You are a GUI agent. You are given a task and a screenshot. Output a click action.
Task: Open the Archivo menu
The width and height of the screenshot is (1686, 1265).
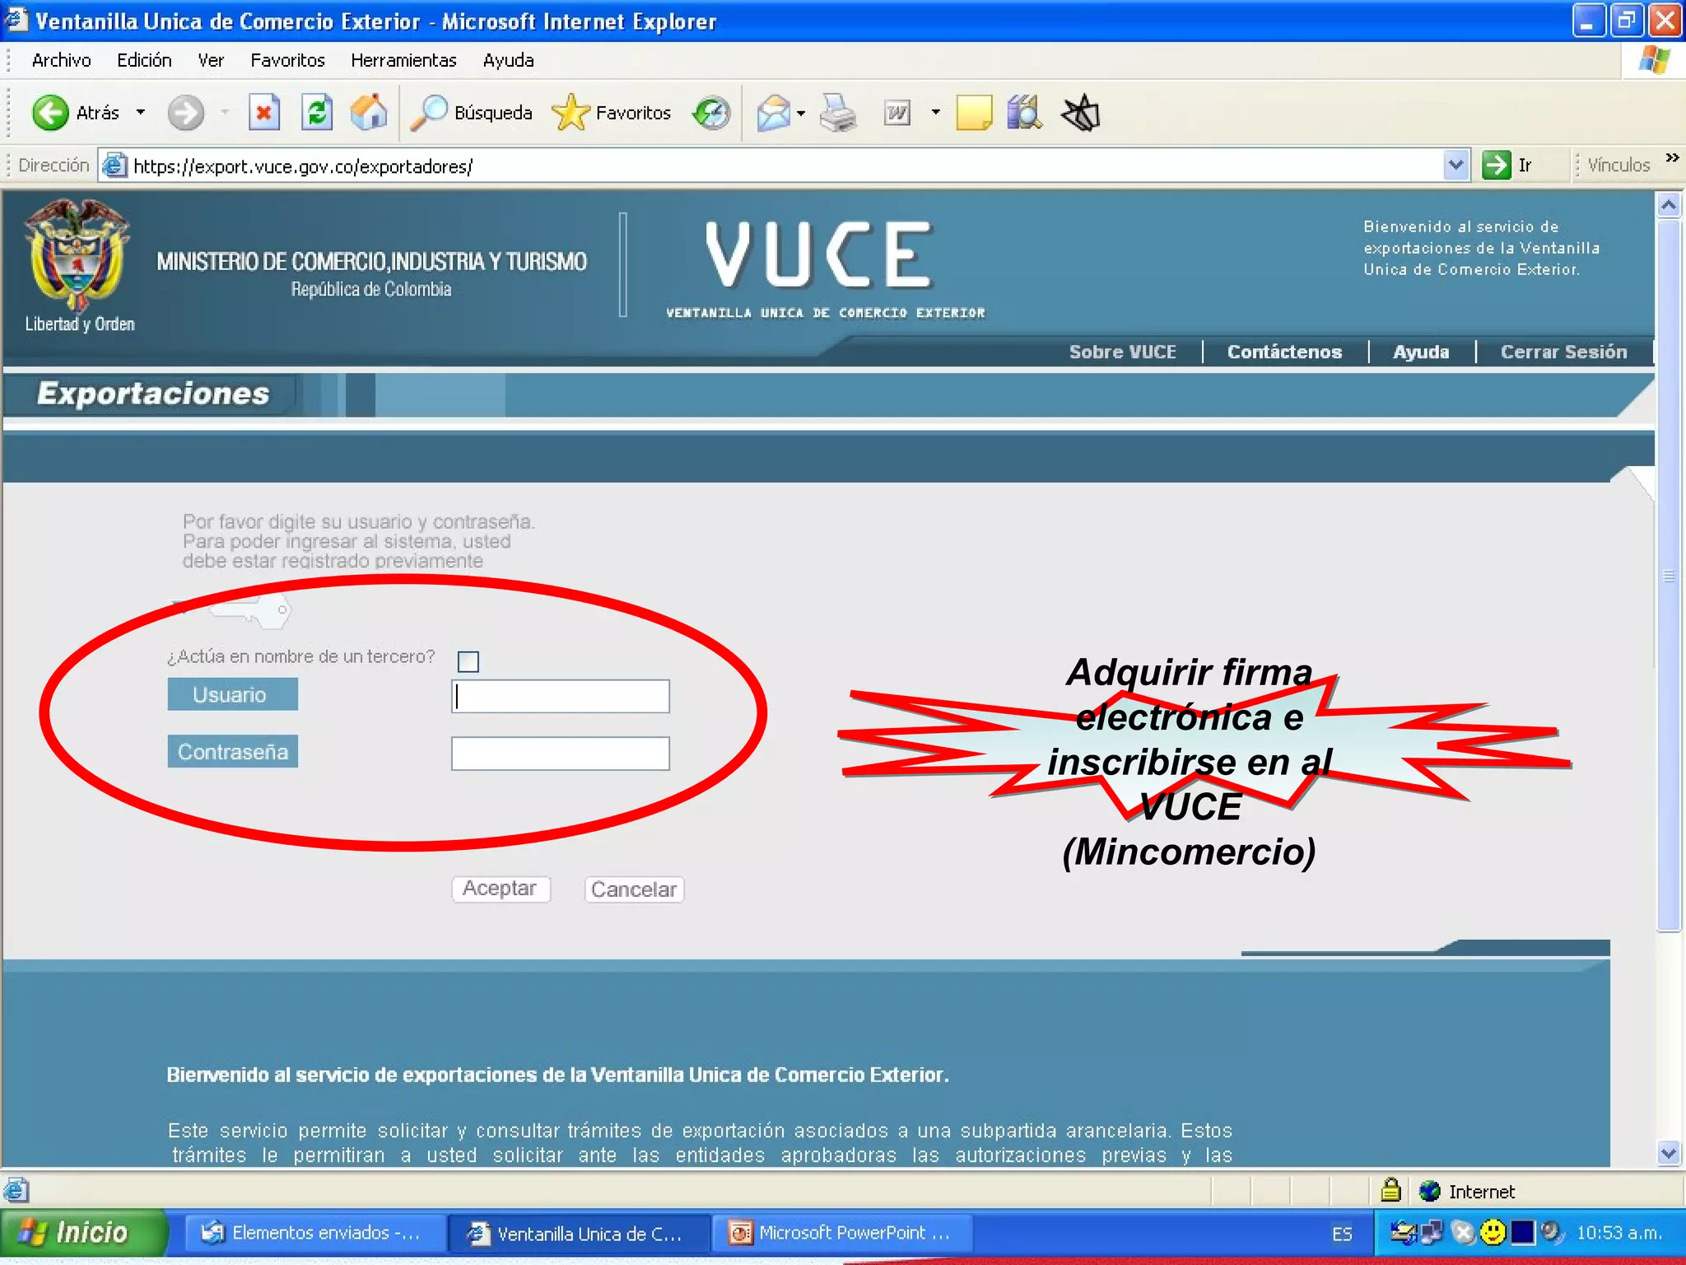[x=61, y=60]
